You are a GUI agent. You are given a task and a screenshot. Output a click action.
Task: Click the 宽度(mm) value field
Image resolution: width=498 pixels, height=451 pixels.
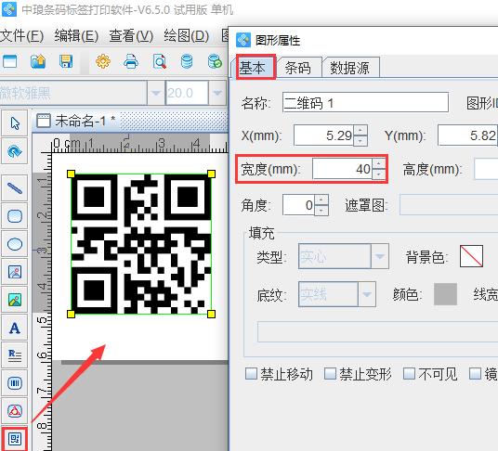[x=342, y=169]
